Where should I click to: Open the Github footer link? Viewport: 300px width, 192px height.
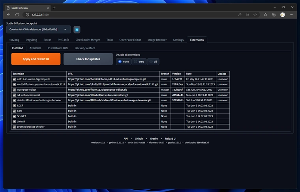139,138
